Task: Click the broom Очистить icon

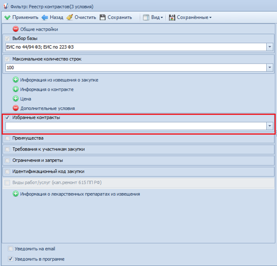Action: [70, 17]
